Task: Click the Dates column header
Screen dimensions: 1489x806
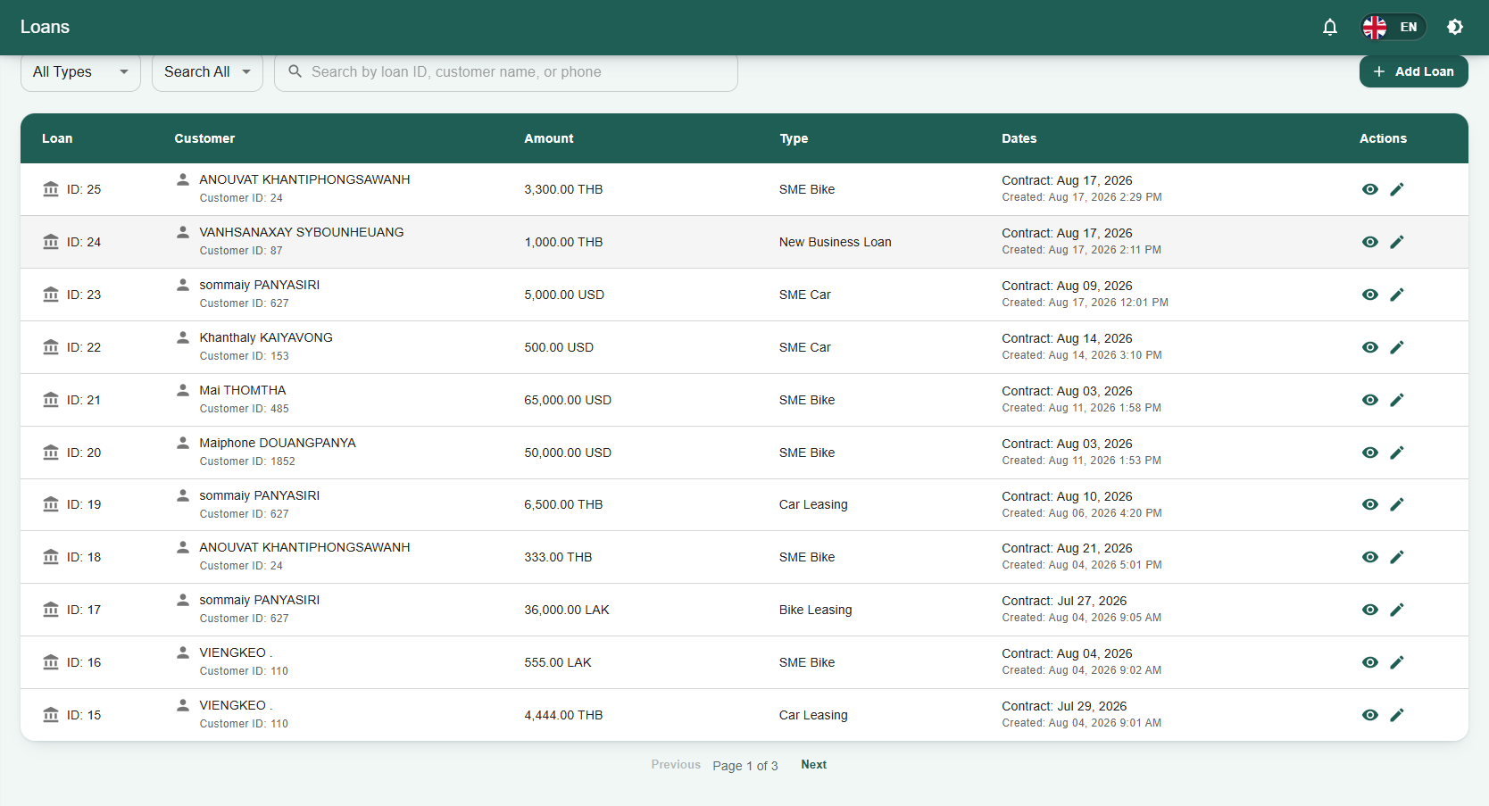Action: [1019, 138]
